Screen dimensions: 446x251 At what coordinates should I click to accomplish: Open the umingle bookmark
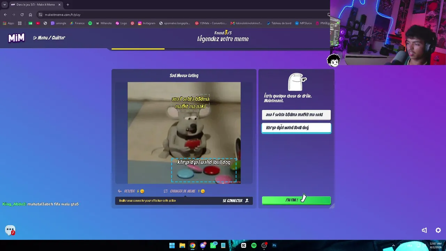pos(59,23)
